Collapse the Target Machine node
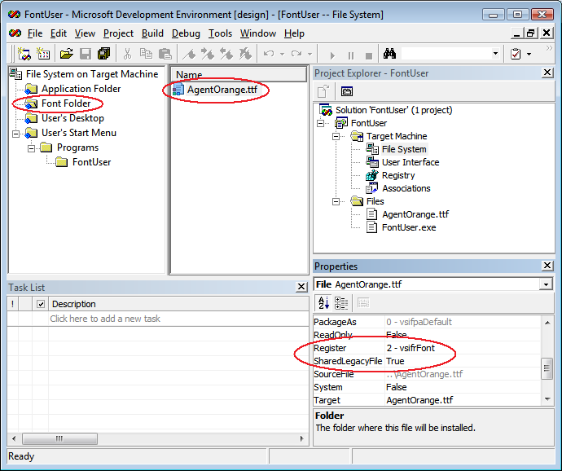The image size is (562, 471). pos(336,136)
